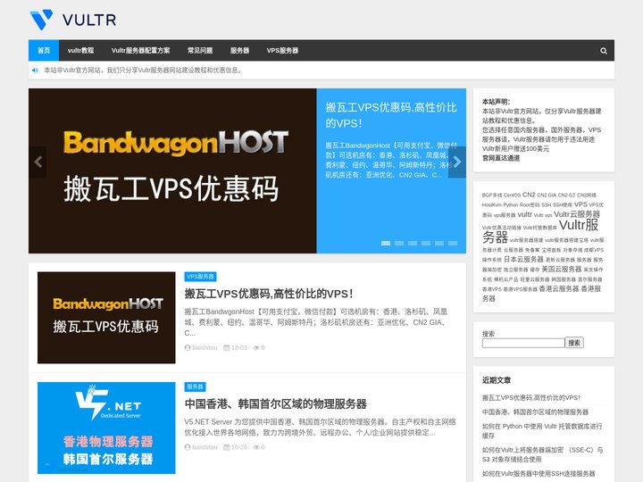Focus the sidebar search input field
Screen dimensions: 643x482
523,343
